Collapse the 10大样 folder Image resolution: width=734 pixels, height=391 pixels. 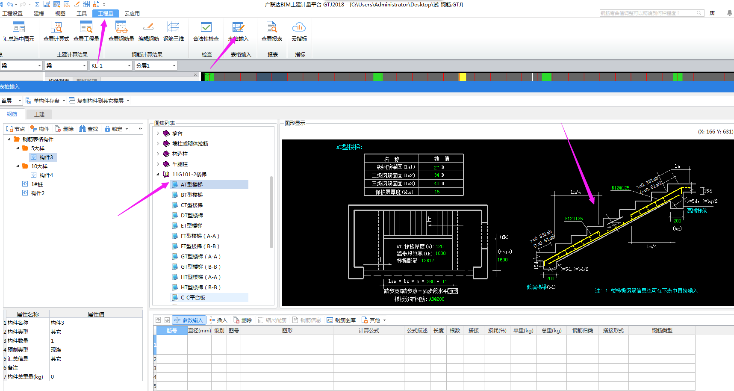[18, 166]
